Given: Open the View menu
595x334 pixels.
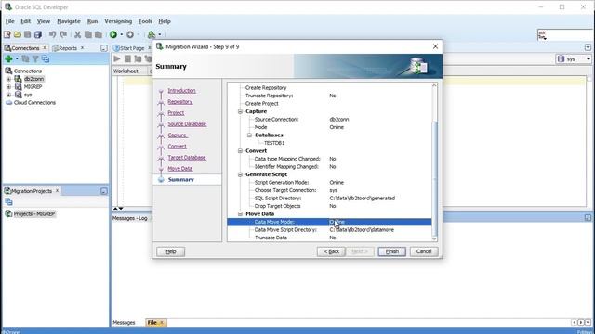Looking at the screenshot, I should pos(44,21).
